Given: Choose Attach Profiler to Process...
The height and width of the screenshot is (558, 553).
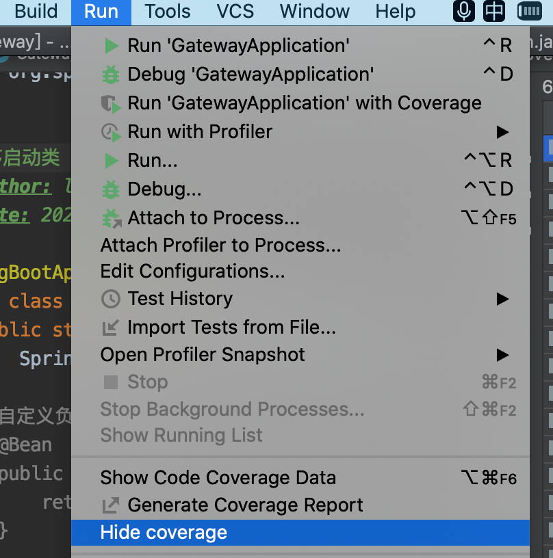Looking at the screenshot, I should (x=220, y=245).
